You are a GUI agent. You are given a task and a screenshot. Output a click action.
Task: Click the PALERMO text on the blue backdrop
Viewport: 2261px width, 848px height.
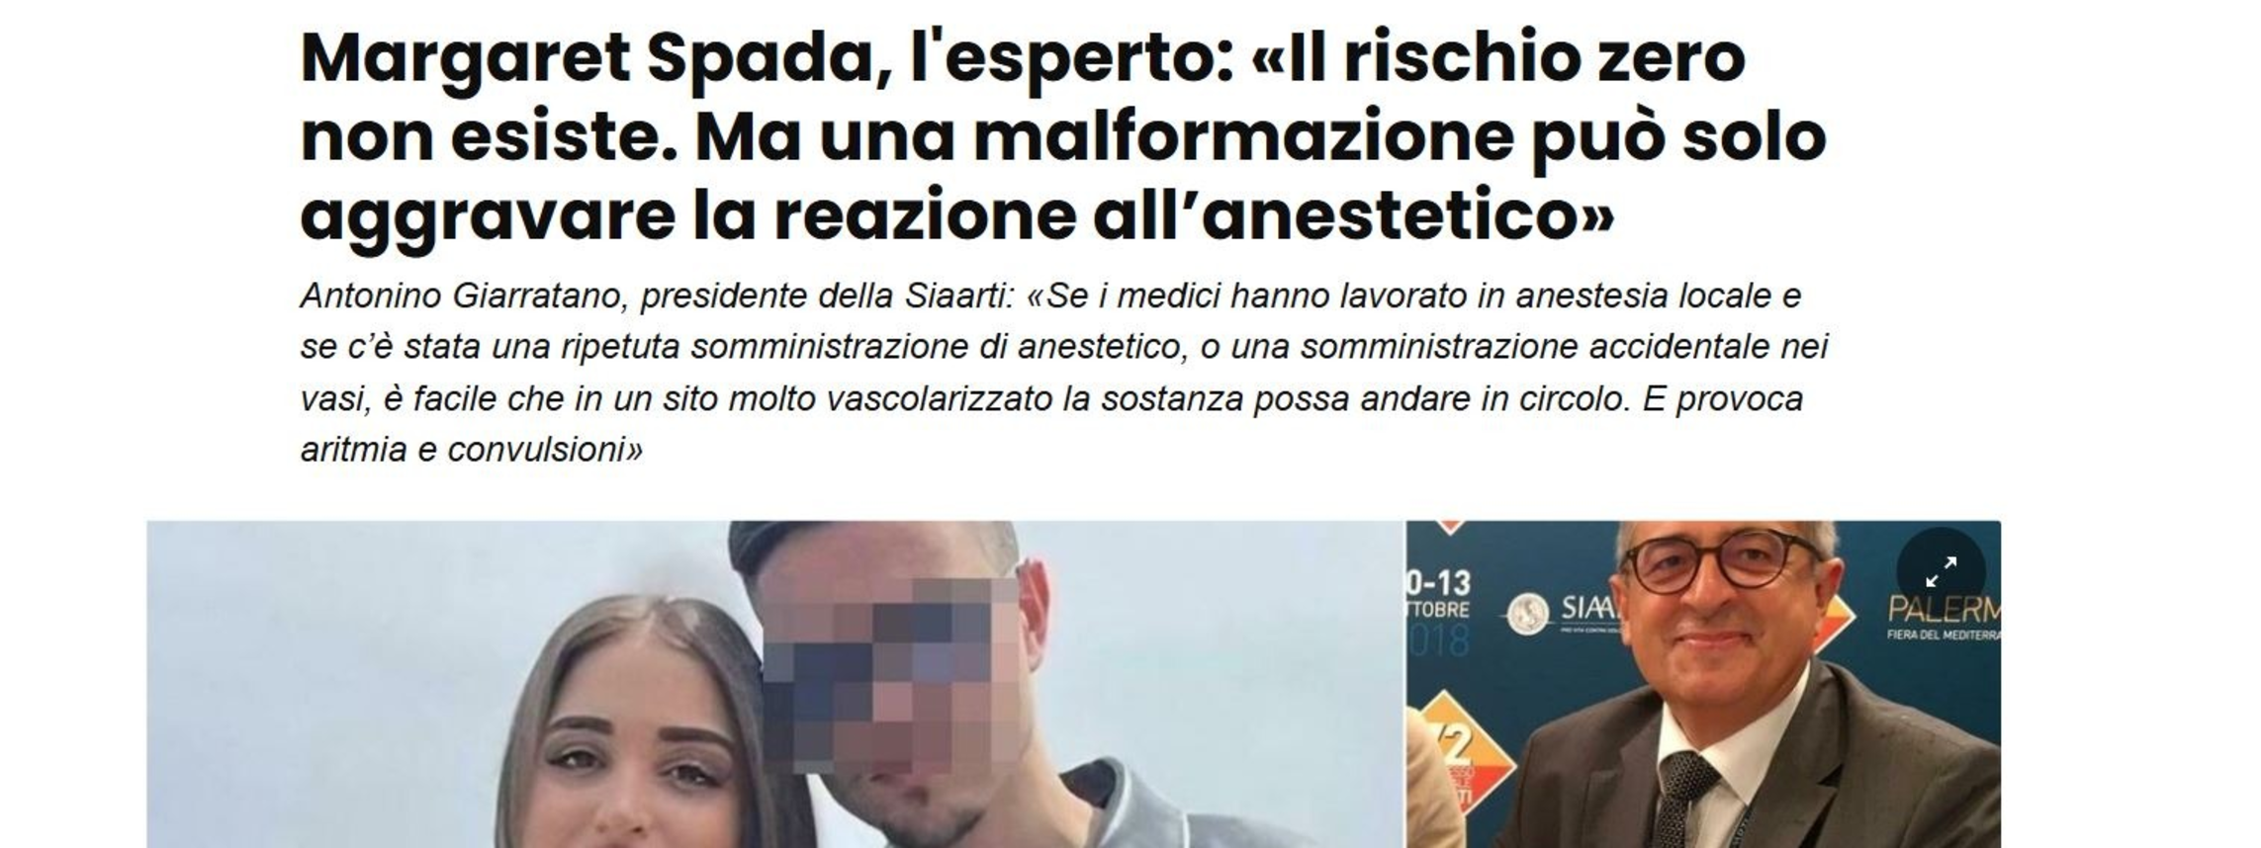pyautogui.click(x=1943, y=610)
